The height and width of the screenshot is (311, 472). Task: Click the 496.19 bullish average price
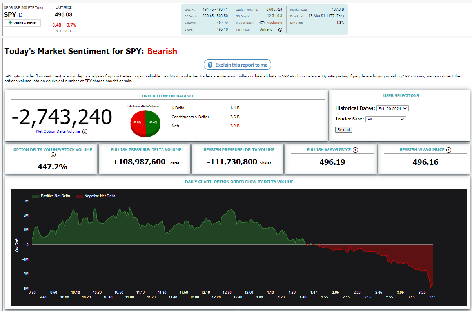click(332, 162)
